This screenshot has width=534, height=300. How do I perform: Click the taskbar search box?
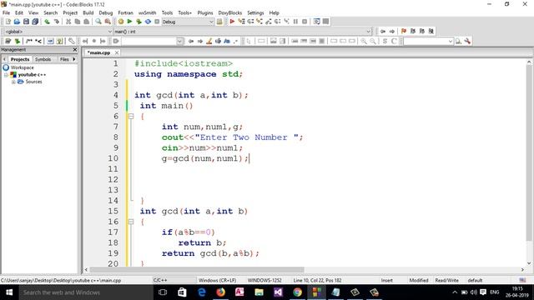pos(86,292)
